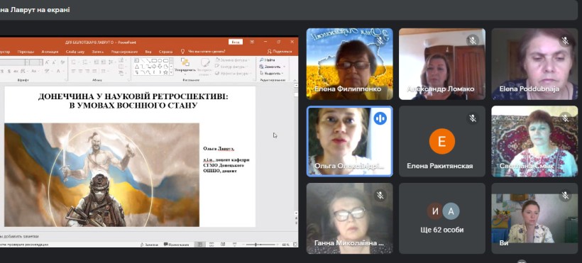Click speaking indicator on Ольга Олександрі tile
Image resolution: width=582 pixels, height=263 pixels.
tap(380, 118)
